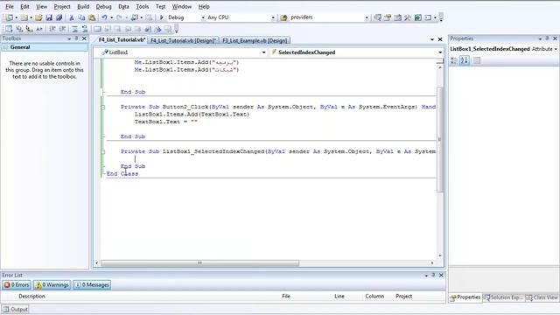Click the Copy icon
The image size is (560, 315).
click(81, 17)
